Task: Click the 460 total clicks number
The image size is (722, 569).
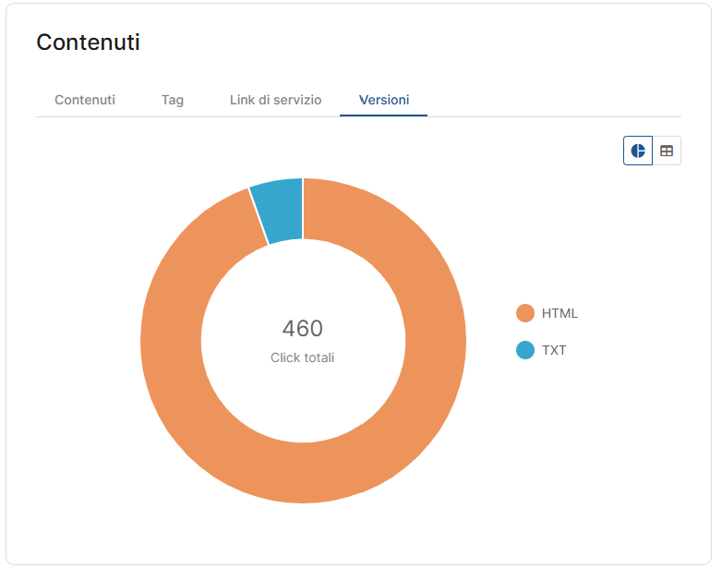Action: 303,329
